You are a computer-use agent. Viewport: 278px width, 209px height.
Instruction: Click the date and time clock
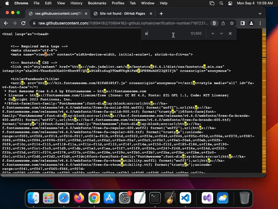point(255,3)
